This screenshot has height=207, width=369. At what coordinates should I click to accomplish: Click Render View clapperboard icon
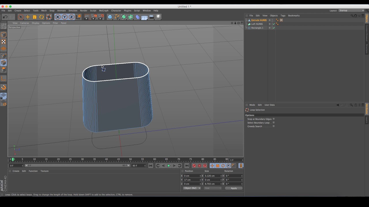[87, 17]
